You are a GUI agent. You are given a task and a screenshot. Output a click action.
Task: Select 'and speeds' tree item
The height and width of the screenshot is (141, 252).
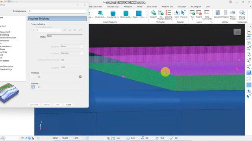coord(4,61)
